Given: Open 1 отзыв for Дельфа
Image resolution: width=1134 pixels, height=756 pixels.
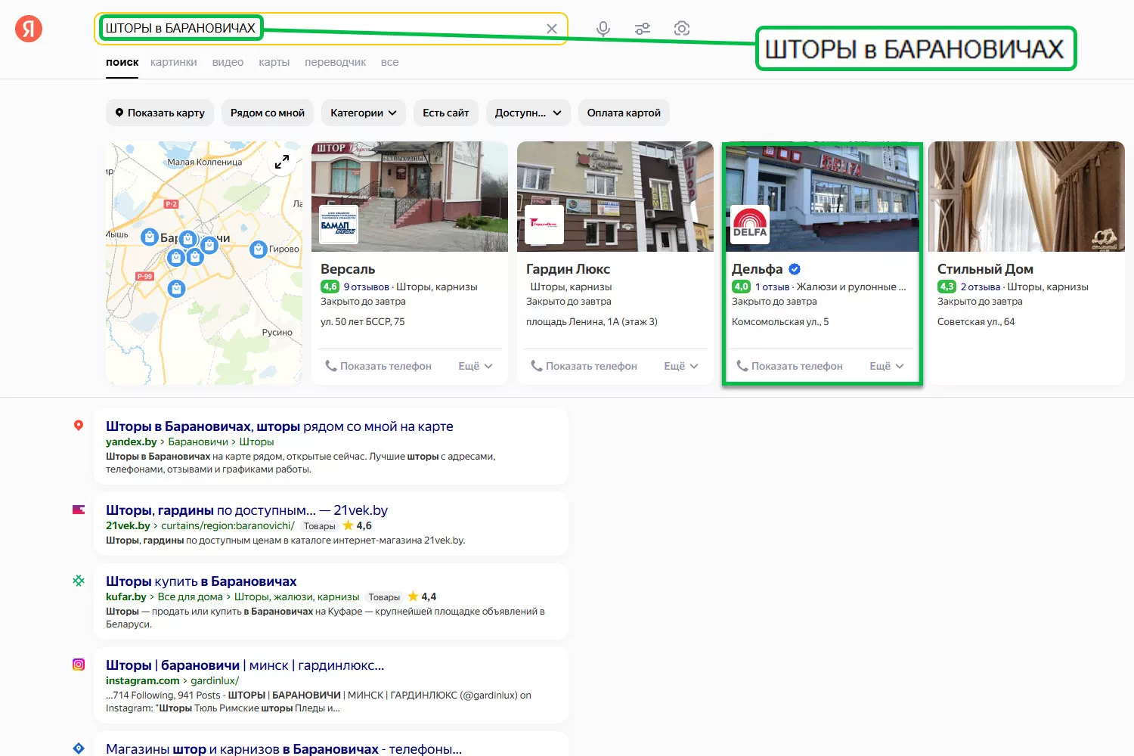Looking at the screenshot, I should 772,287.
